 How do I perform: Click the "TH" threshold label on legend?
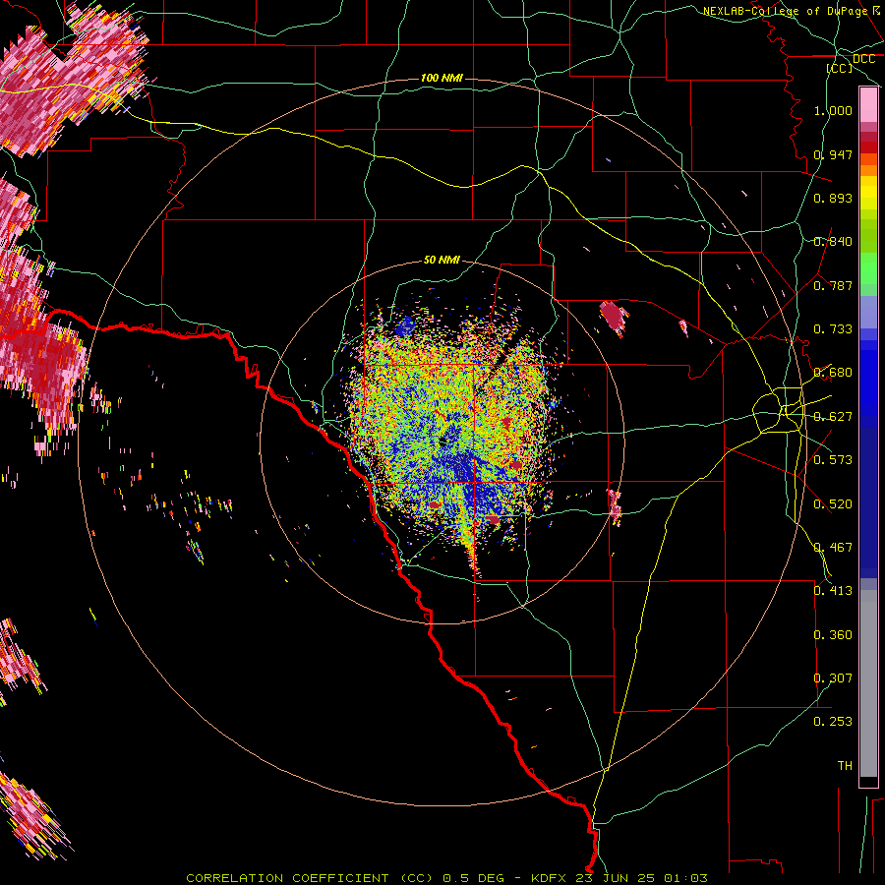[845, 766]
